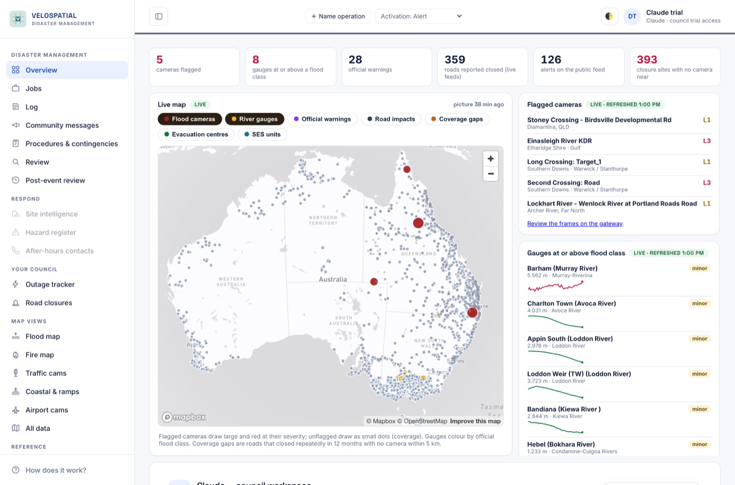Click the Road closures icon
The width and height of the screenshot is (735, 485).
pyautogui.click(x=16, y=302)
